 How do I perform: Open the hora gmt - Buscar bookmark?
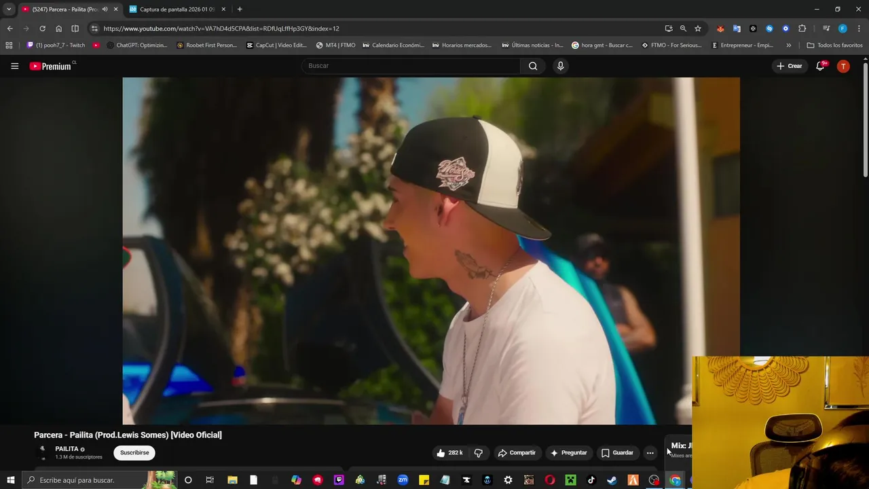tap(602, 46)
